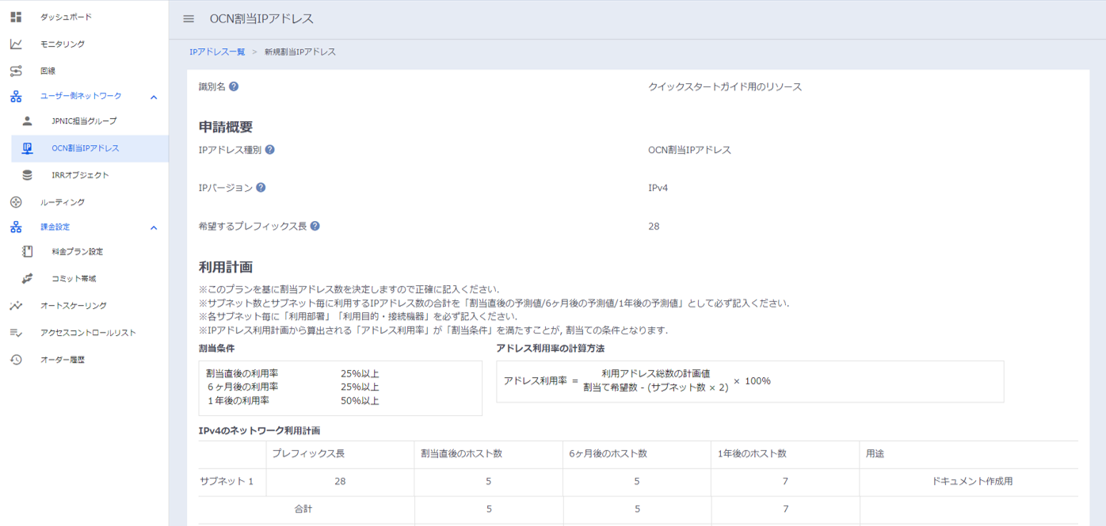Click the IPv4のネットワーク利用計画 table title
Screen dimensions: 1106x526
pos(259,430)
